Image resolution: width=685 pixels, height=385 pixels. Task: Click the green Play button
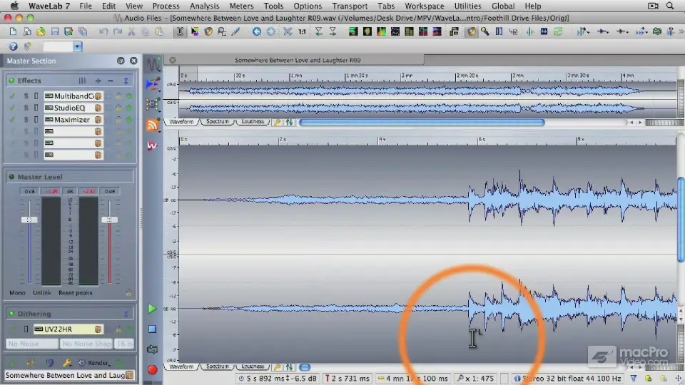(x=152, y=309)
